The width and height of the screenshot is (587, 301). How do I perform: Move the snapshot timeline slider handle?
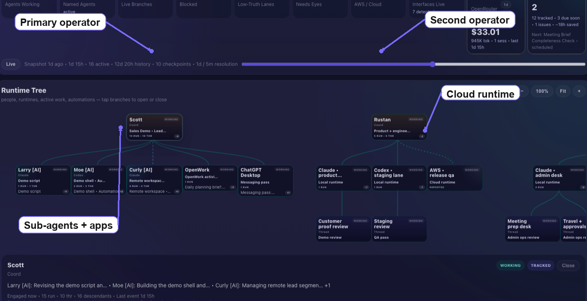pos(433,64)
